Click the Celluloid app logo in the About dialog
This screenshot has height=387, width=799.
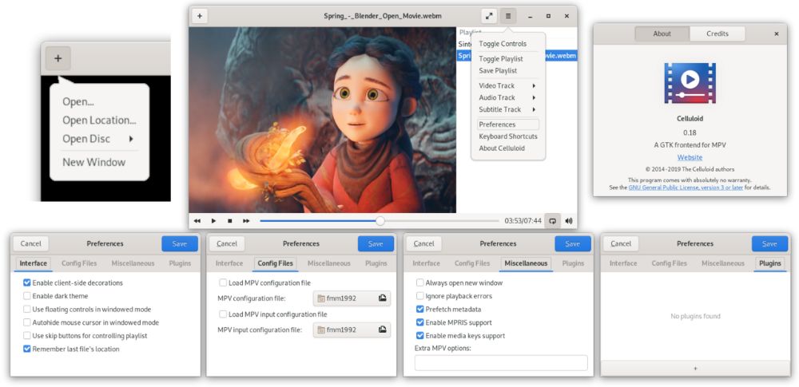[690, 83]
